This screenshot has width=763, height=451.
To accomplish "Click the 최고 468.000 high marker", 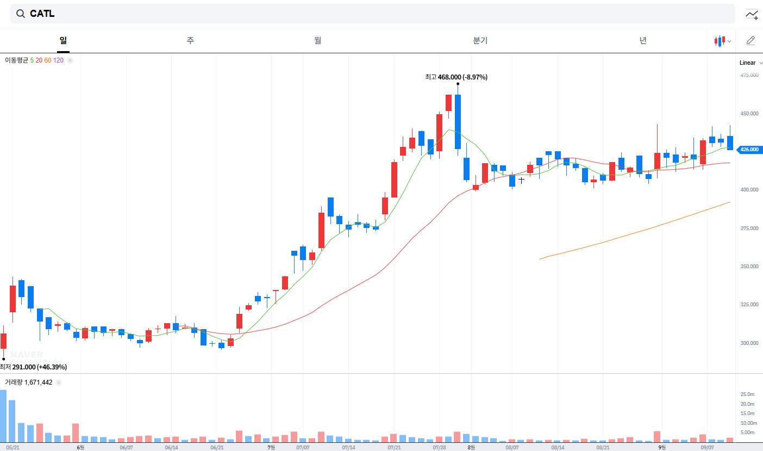I will pos(456,77).
